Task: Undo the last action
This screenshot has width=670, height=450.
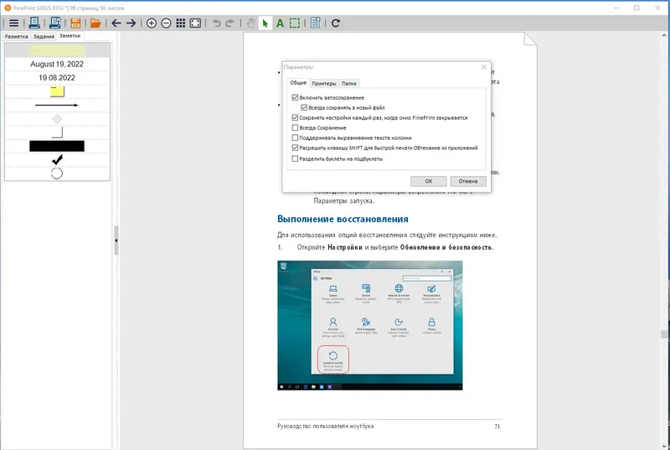Action: [216, 23]
